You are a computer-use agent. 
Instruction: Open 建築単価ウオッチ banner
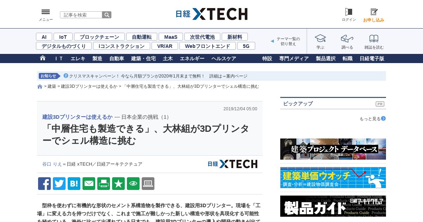point(333,178)
